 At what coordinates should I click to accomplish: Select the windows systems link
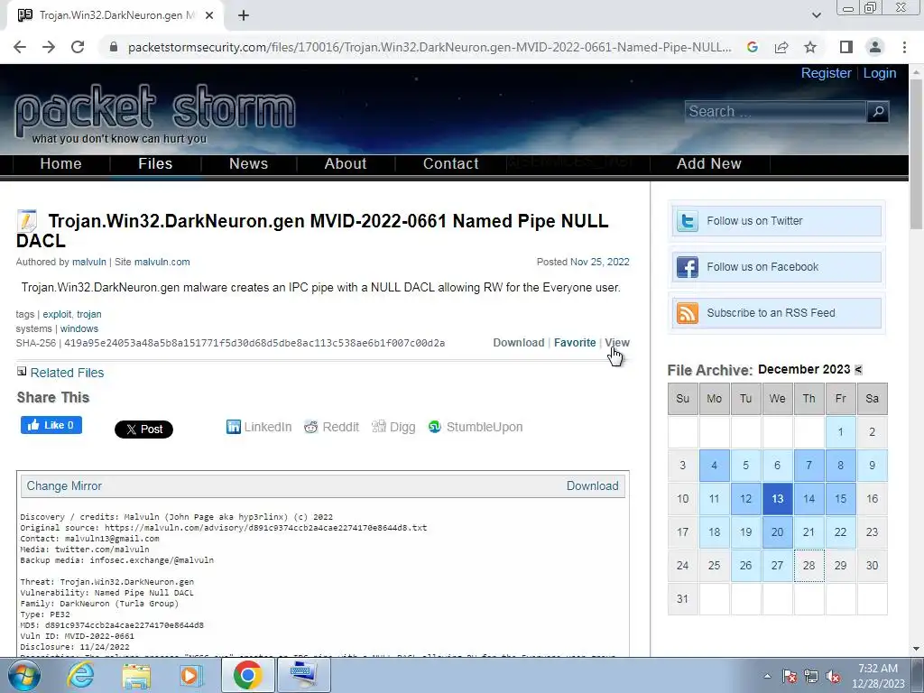pos(79,328)
